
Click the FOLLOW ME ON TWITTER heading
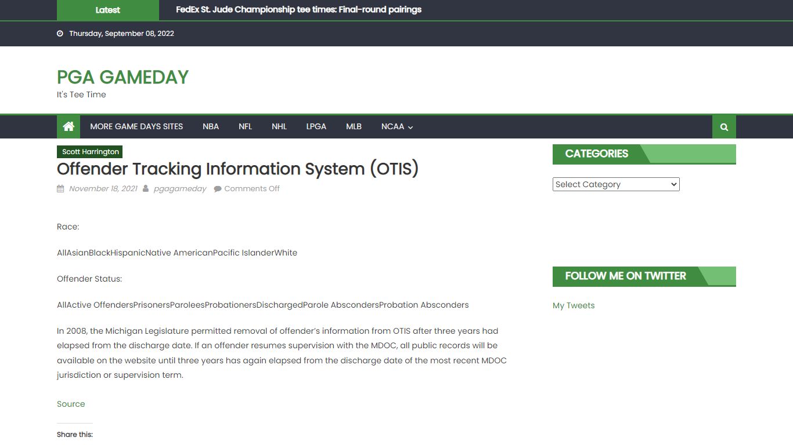coord(626,276)
